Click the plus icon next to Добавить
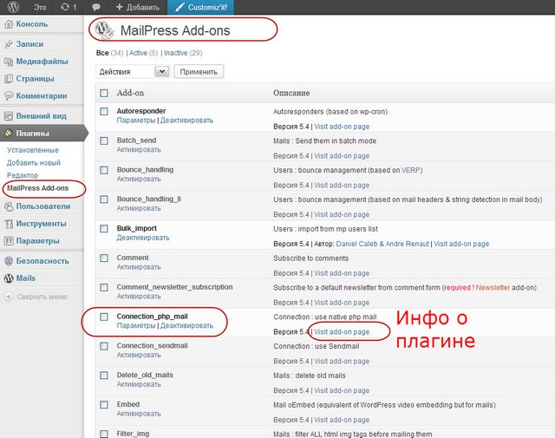 (x=120, y=7)
